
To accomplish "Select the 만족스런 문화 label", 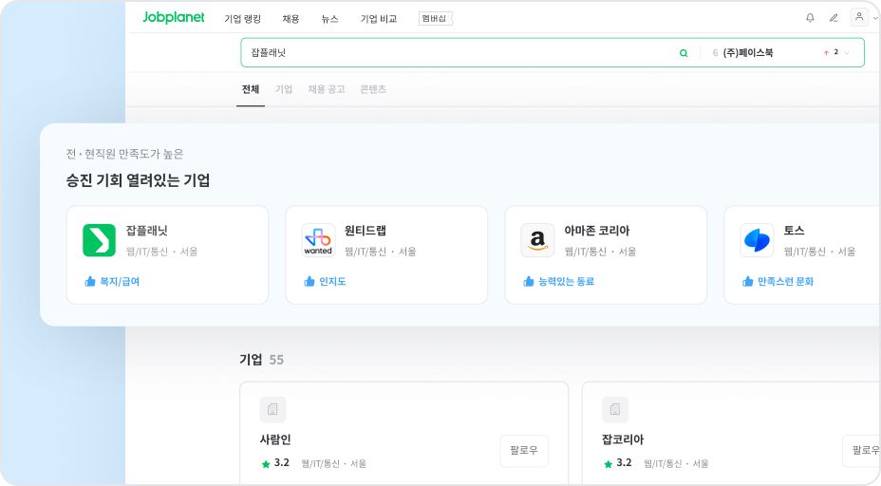I will (x=785, y=282).
